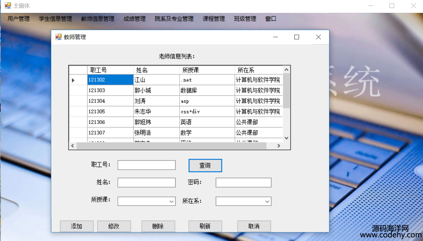
Task: Minimize the 教师管理 window
Action: [x=275, y=37]
